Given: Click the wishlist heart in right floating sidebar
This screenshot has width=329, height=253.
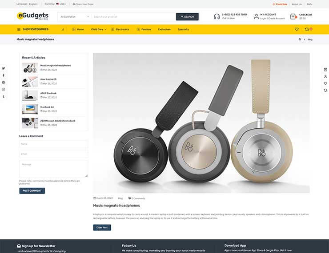Looking at the screenshot, I should point(325,83).
